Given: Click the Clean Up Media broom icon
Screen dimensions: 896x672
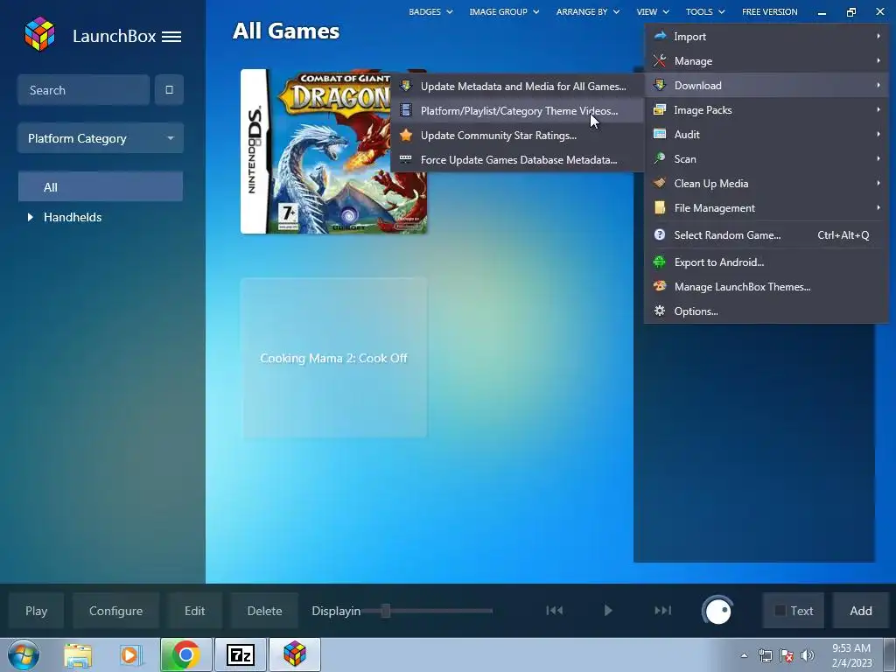Looking at the screenshot, I should [x=660, y=183].
